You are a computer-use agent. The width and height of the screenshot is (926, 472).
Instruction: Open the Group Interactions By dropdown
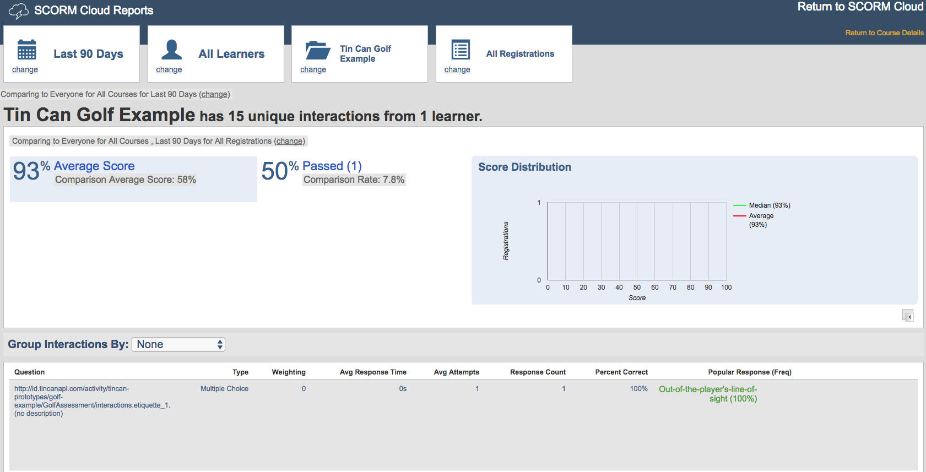178,344
